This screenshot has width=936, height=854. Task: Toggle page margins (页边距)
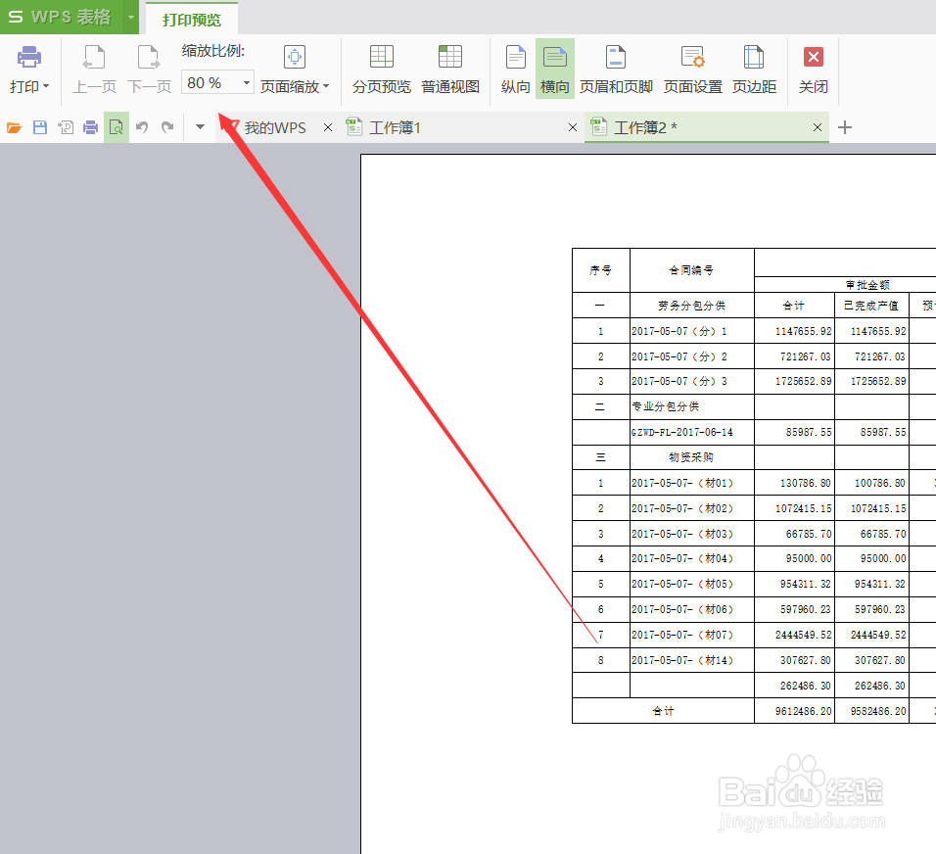pyautogui.click(x=754, y=70)
